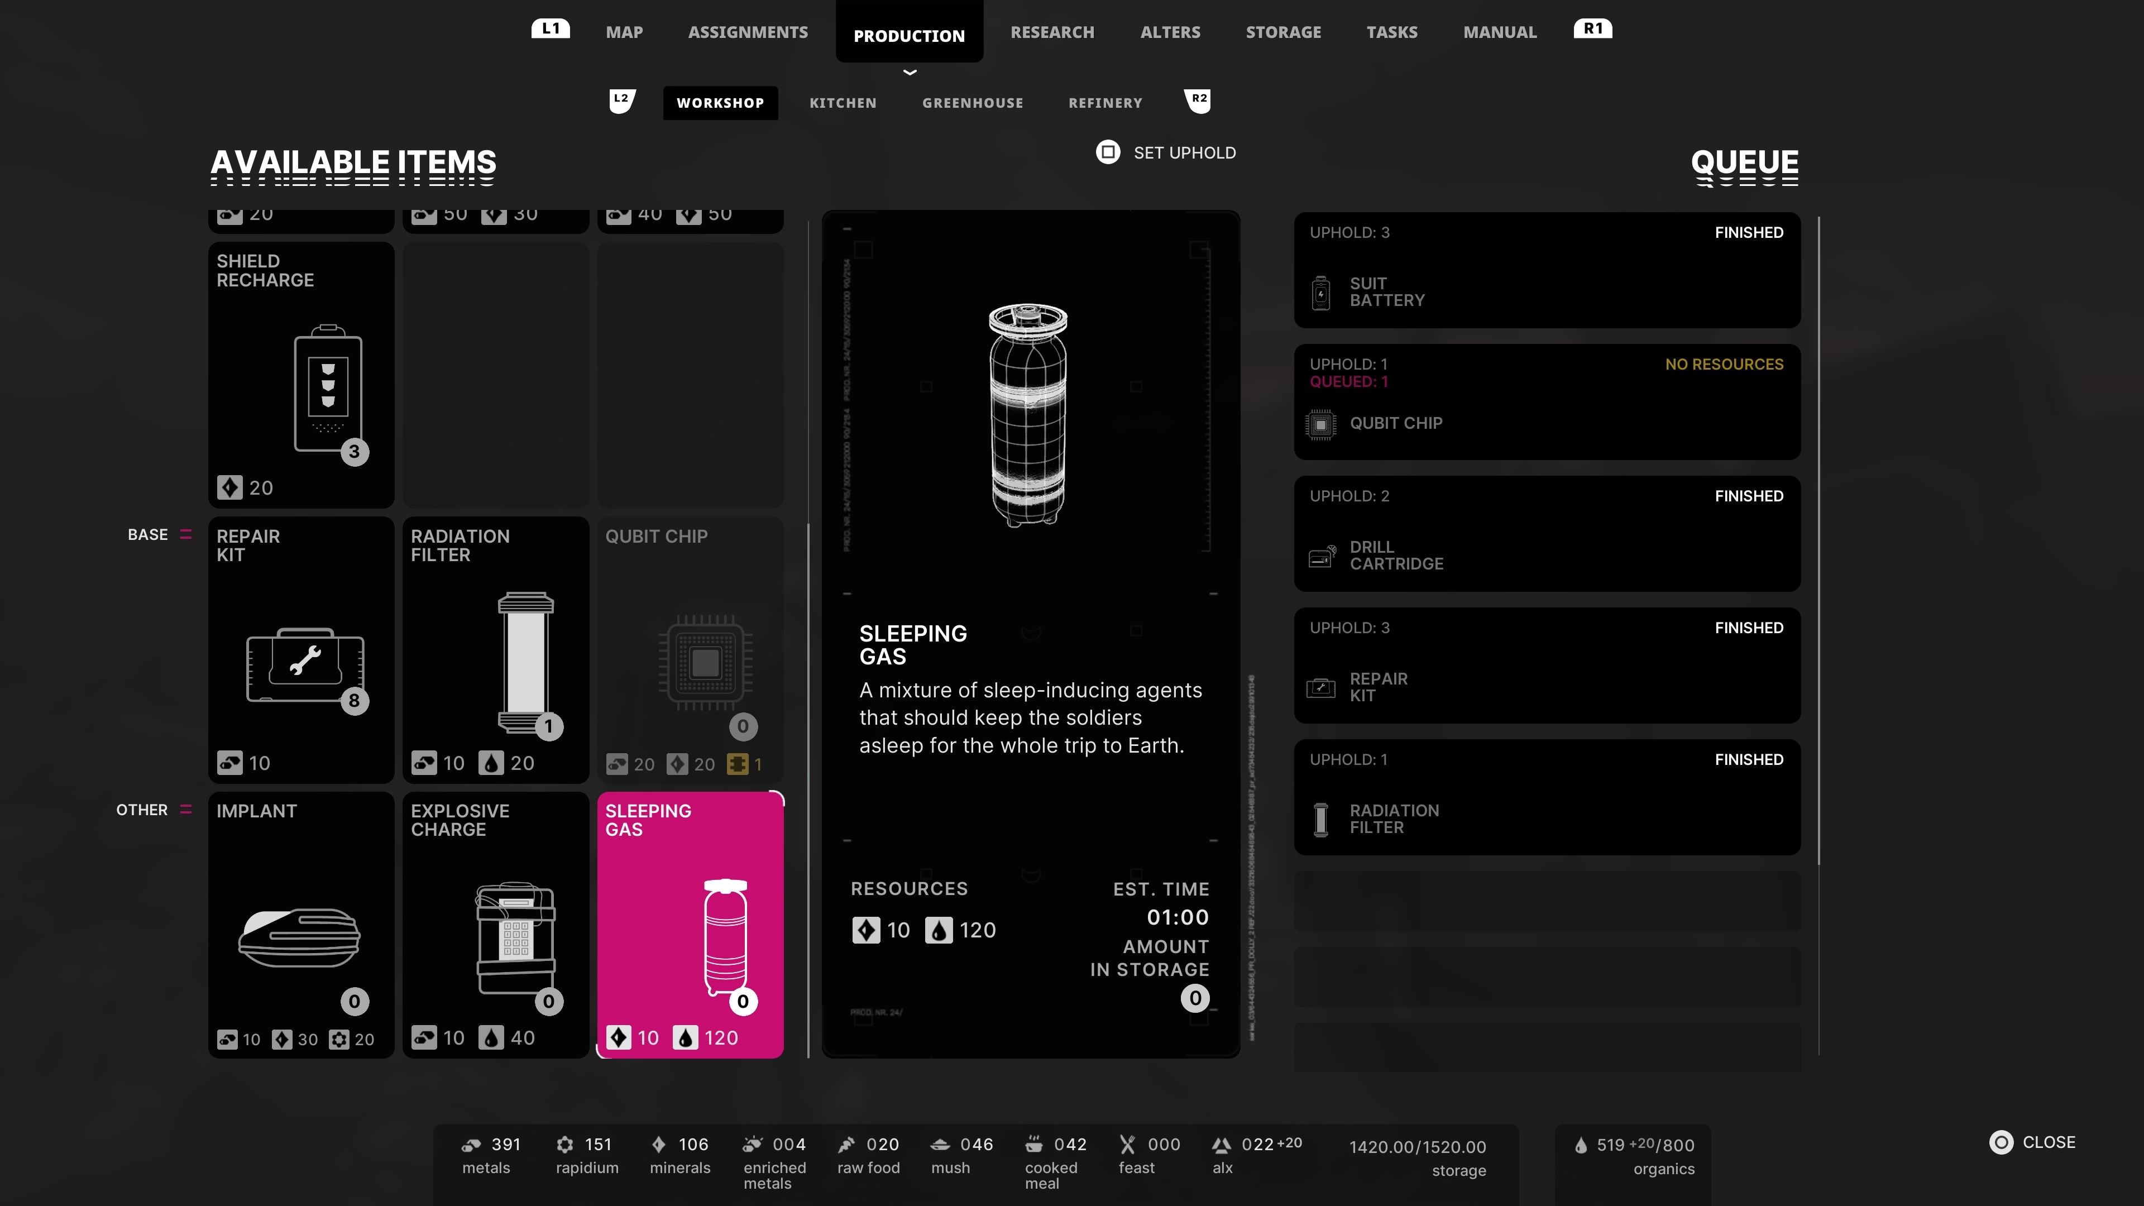The image size is (2144, 1206).
Task: Click the enriched metals resource icon
Action: (753, 1145)
